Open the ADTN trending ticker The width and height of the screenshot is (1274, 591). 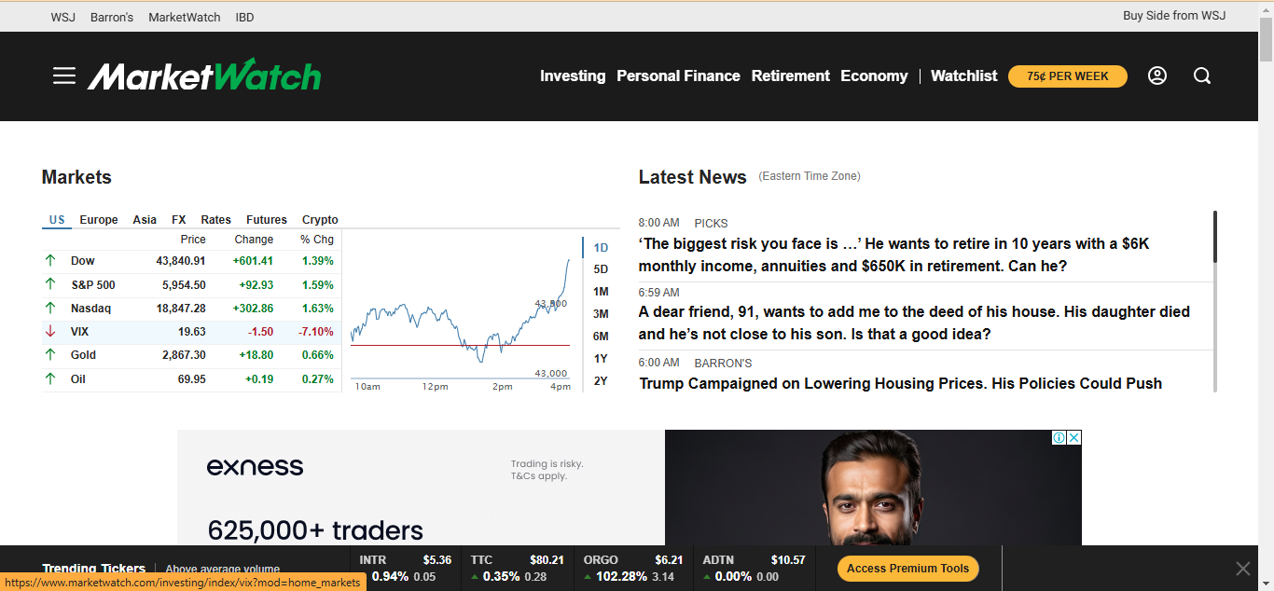tap(754, 569)
